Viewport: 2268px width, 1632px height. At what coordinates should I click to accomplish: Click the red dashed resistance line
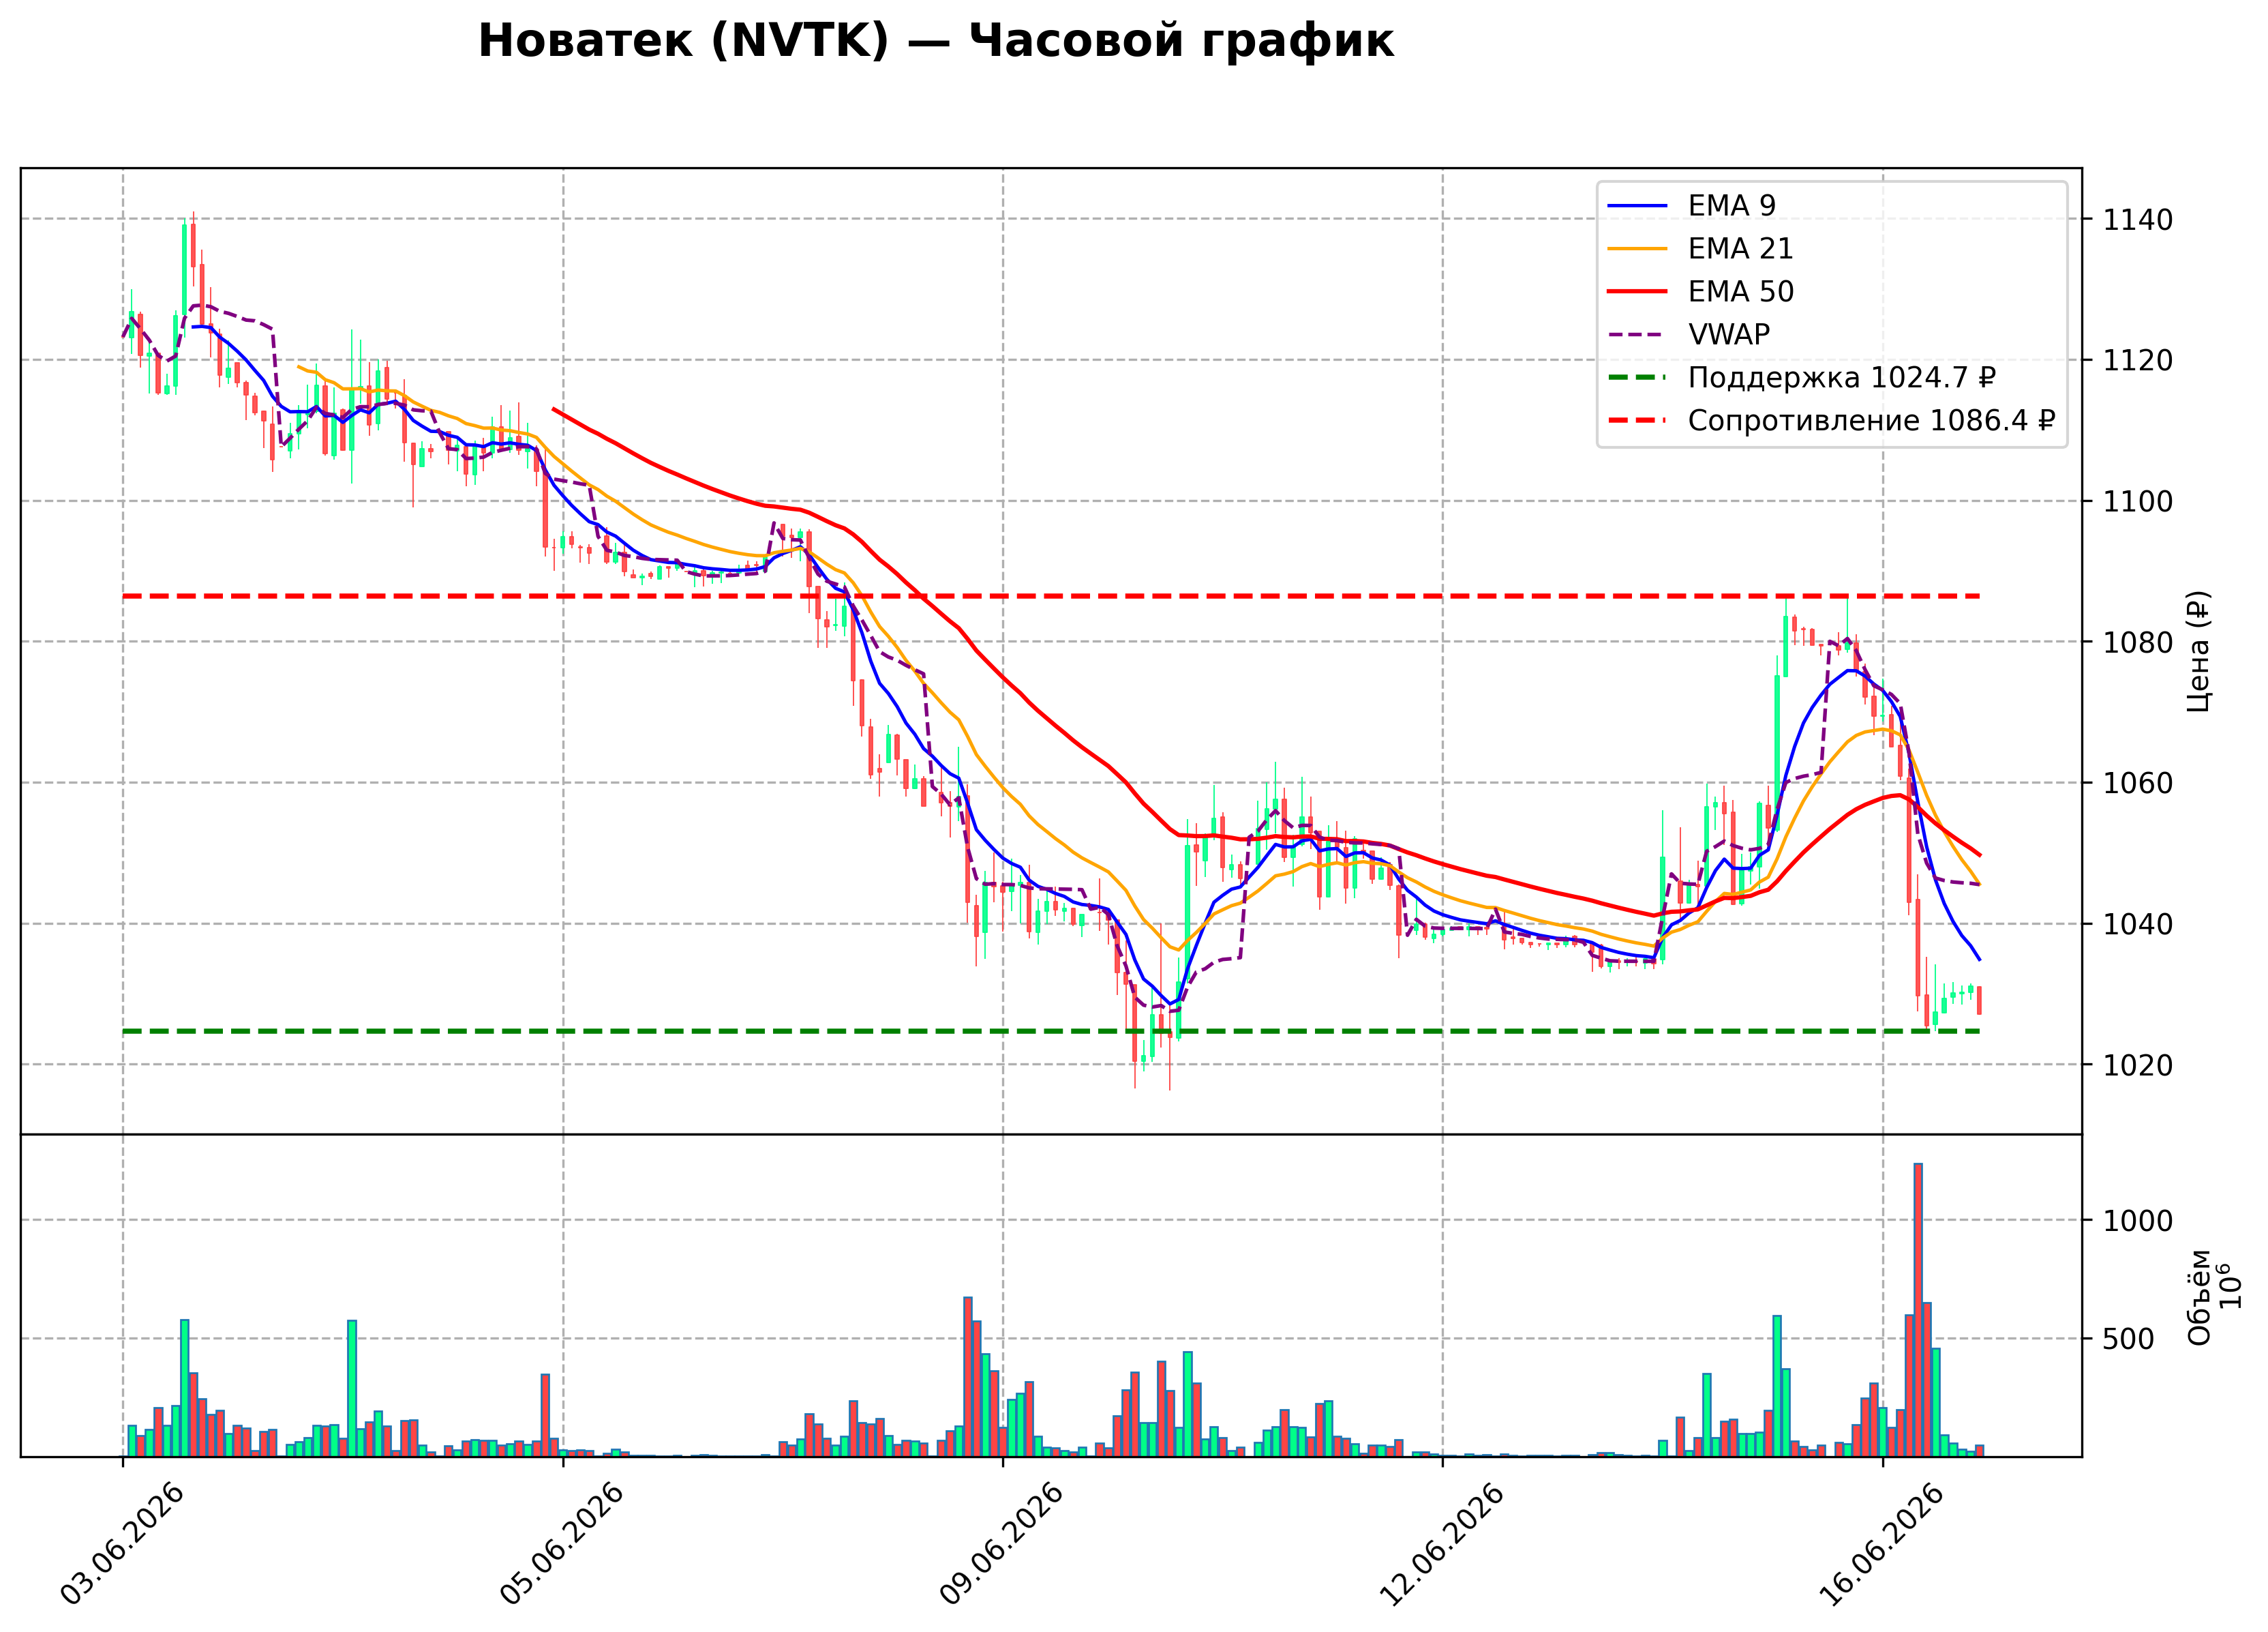point(1051,596)
